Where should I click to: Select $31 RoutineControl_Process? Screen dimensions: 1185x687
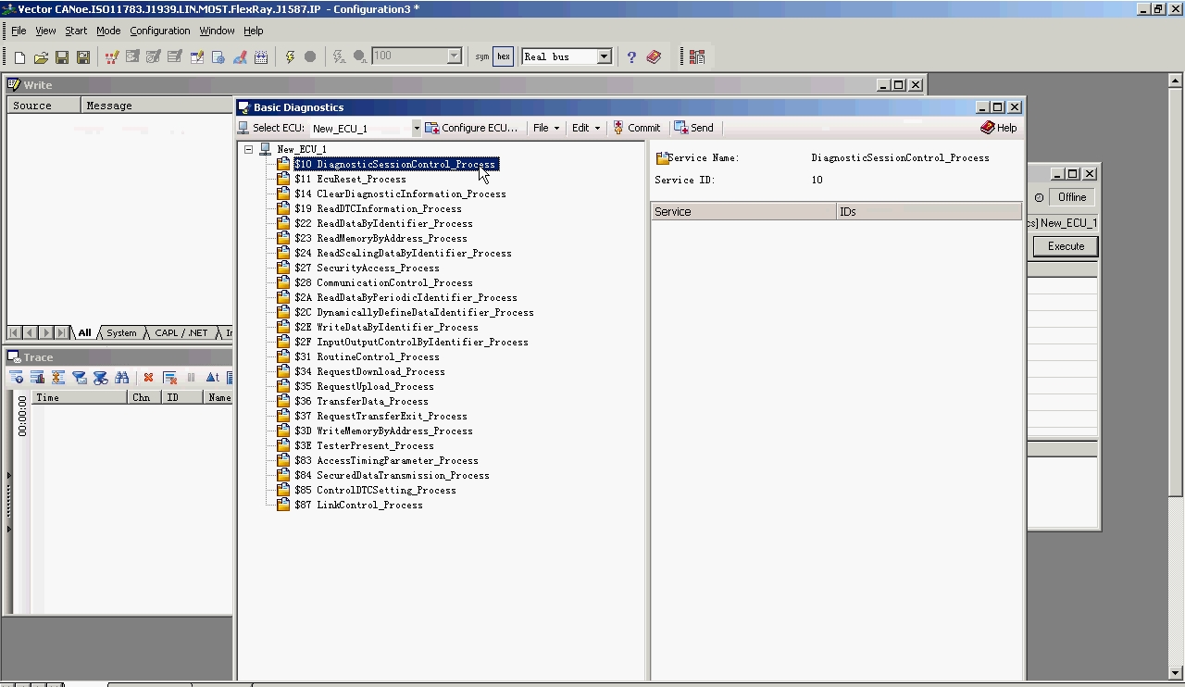coord(367,356)
